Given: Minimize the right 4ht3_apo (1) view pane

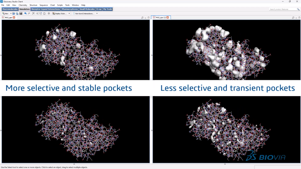Looking at the screenshot, I should [296, 18].
